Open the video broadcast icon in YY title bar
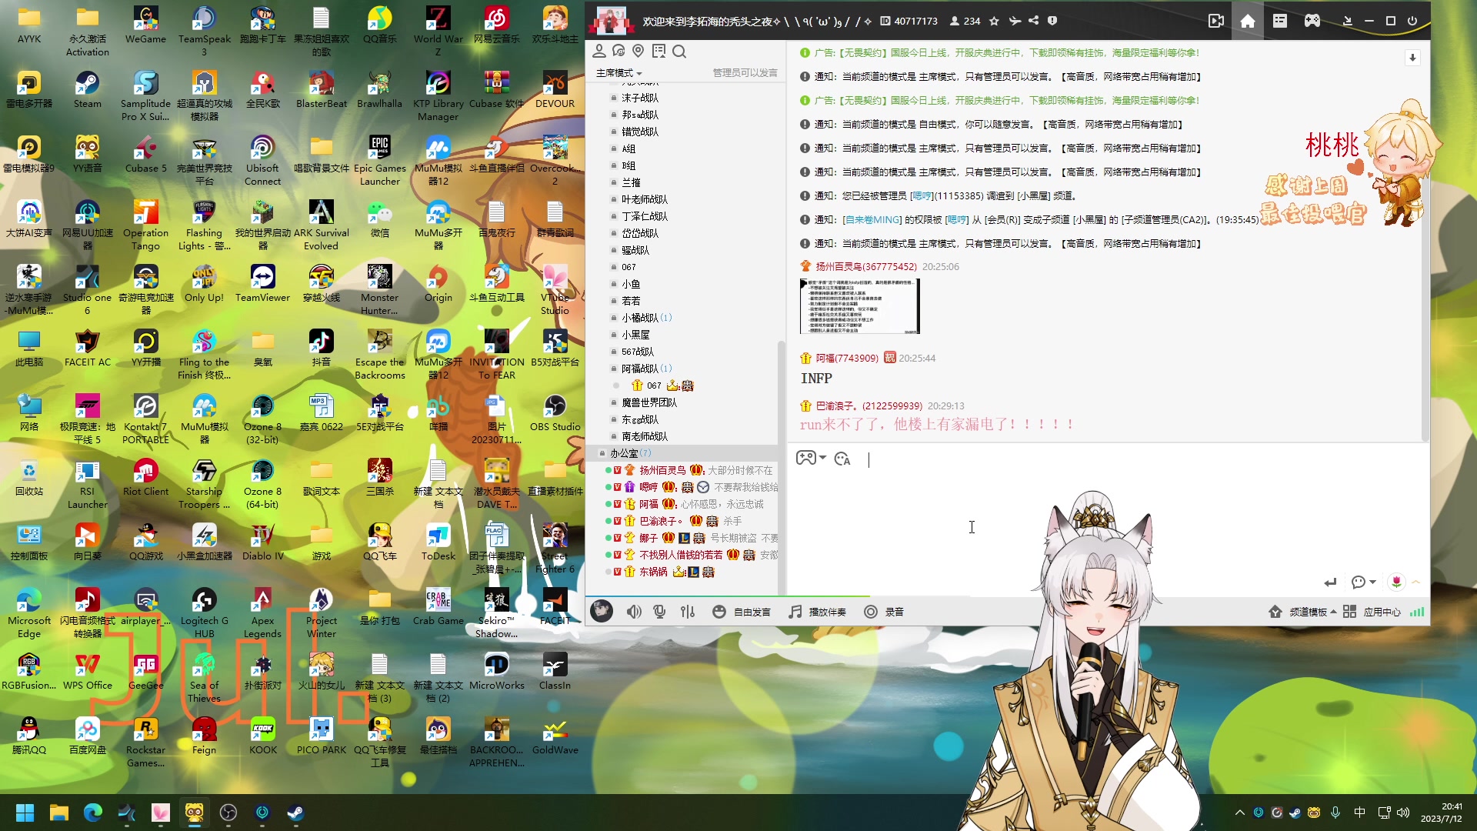The height and width of the screenshot is (831, 1477). point(1216,21)
